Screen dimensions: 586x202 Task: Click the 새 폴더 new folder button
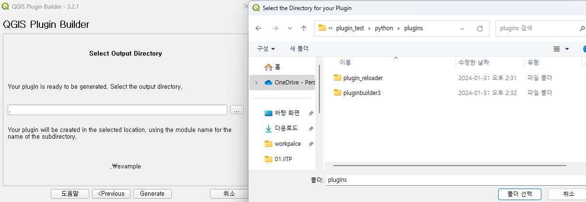tap(299, 49)
